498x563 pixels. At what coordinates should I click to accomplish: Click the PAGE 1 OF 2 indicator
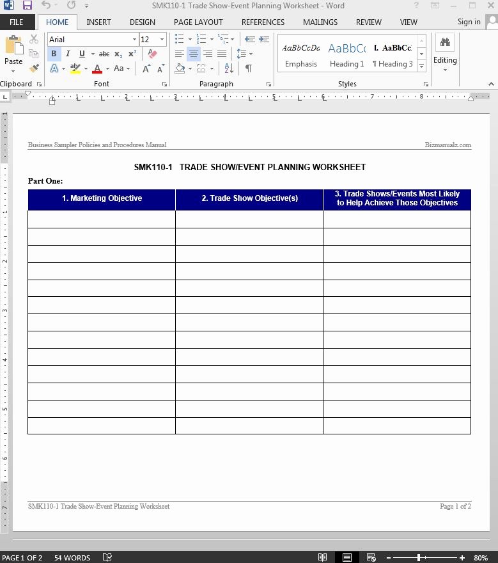click(x=22, y=558)
